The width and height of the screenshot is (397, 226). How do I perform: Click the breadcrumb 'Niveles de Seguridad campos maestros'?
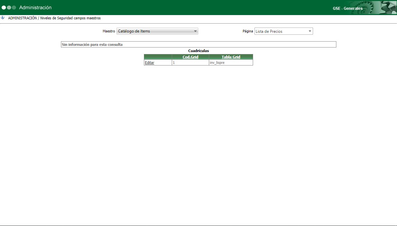[x=70, y=18]
